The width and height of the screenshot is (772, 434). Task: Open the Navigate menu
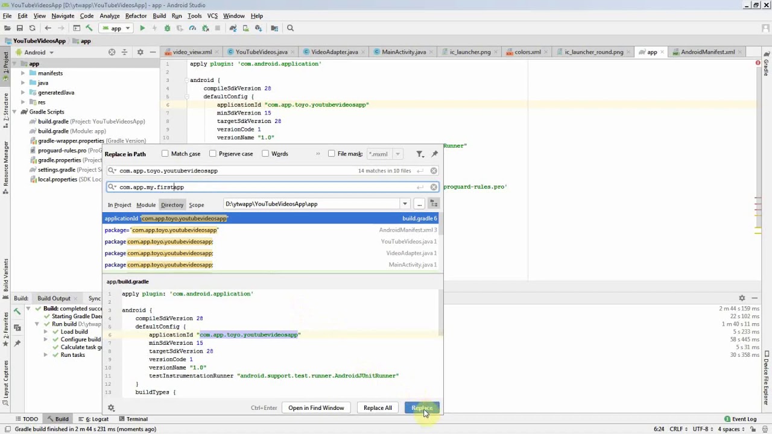click(63, 16)
